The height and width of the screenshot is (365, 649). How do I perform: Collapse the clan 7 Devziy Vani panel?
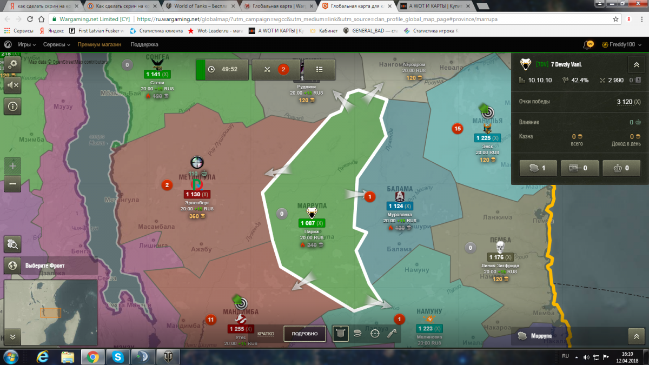click(x=636, y=64)
